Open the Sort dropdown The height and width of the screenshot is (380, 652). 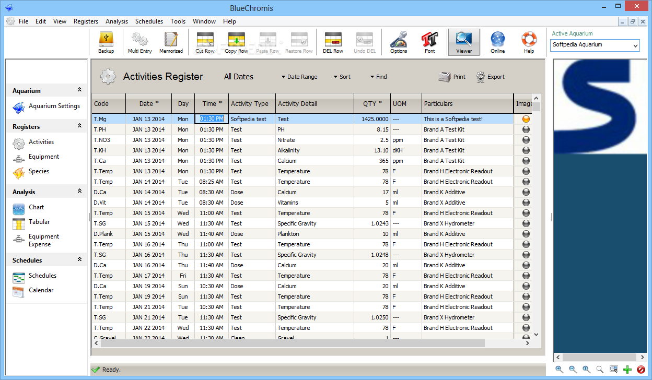[x=342, y=77]
